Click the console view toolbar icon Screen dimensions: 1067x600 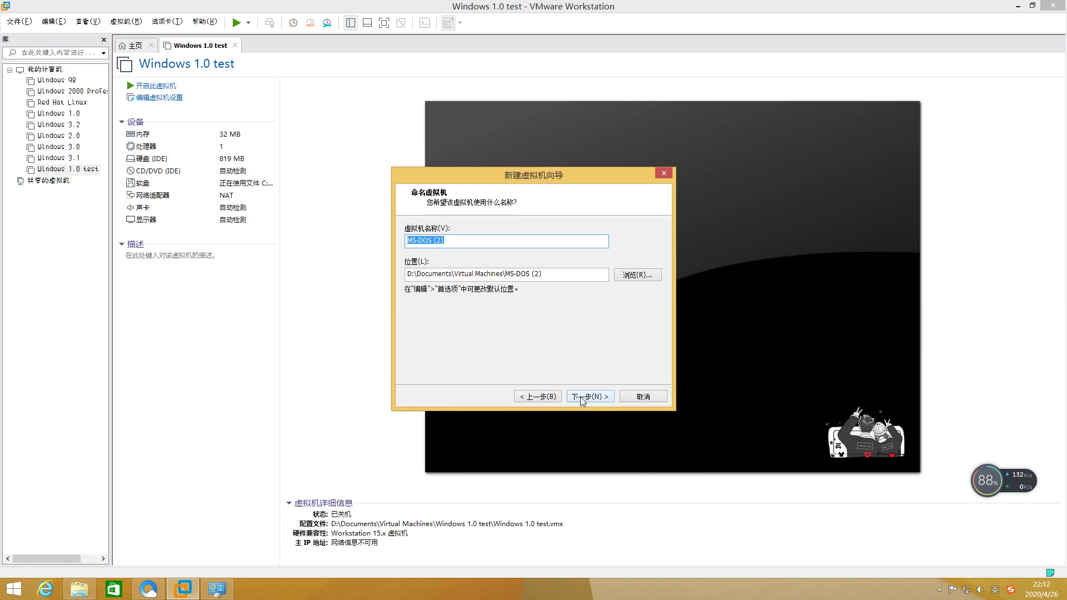(425, 23)
